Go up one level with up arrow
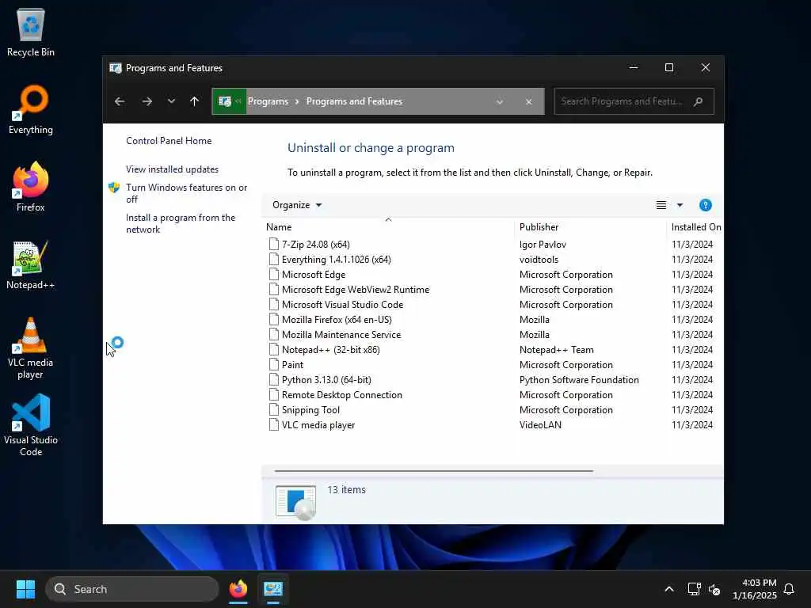Image resolution: width=811 pixels, height=608 pixels. (195, 101)
